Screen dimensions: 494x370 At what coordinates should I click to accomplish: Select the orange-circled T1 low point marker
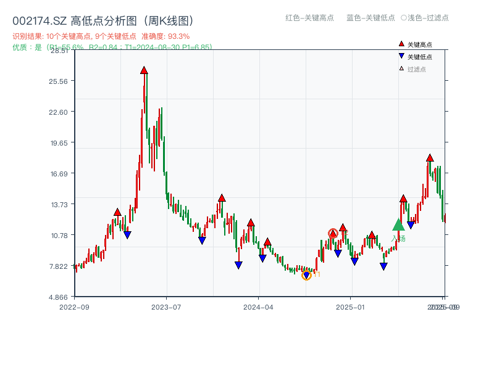tap(307, 274)
